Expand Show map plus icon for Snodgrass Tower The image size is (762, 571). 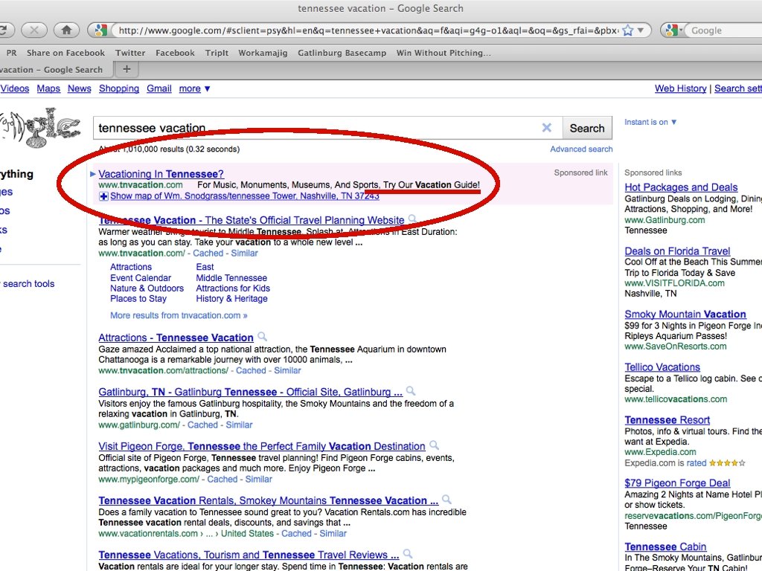[103, 196]
